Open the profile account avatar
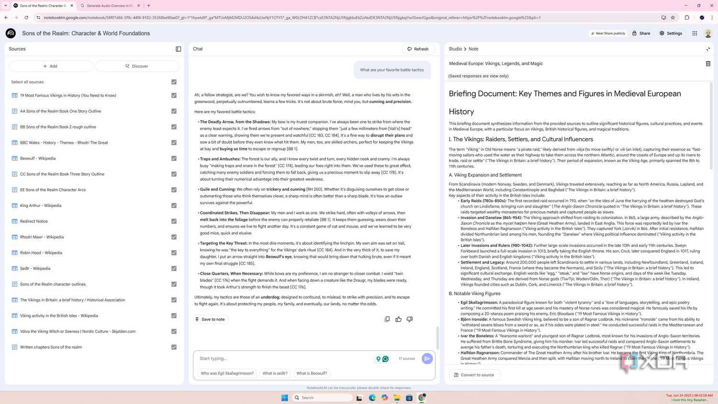Image resolution: width=718 pixels, height=404 pixels. pyautogui.click(x=708, y=33)
